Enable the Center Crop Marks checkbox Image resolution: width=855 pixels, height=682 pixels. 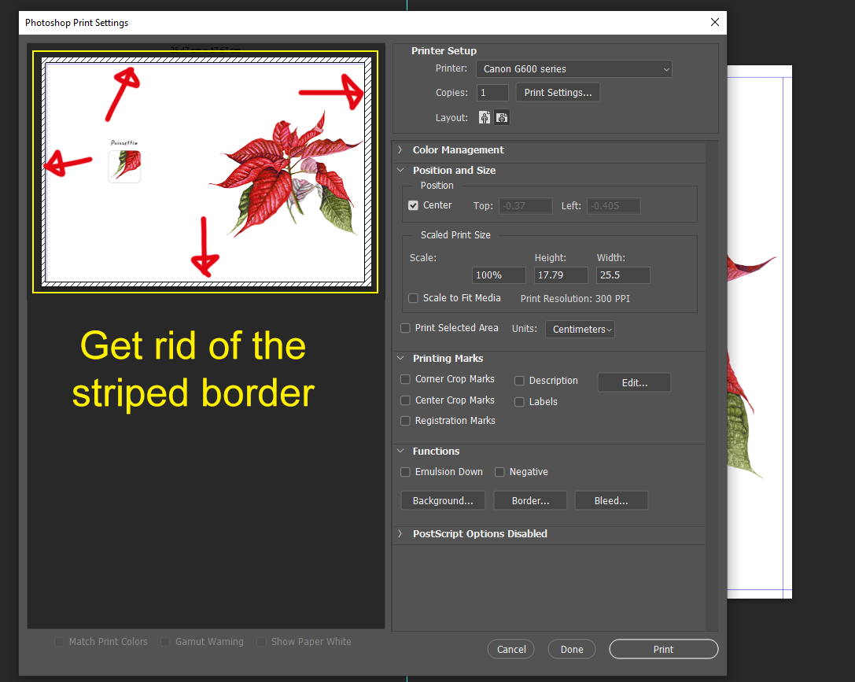point(404,400)
